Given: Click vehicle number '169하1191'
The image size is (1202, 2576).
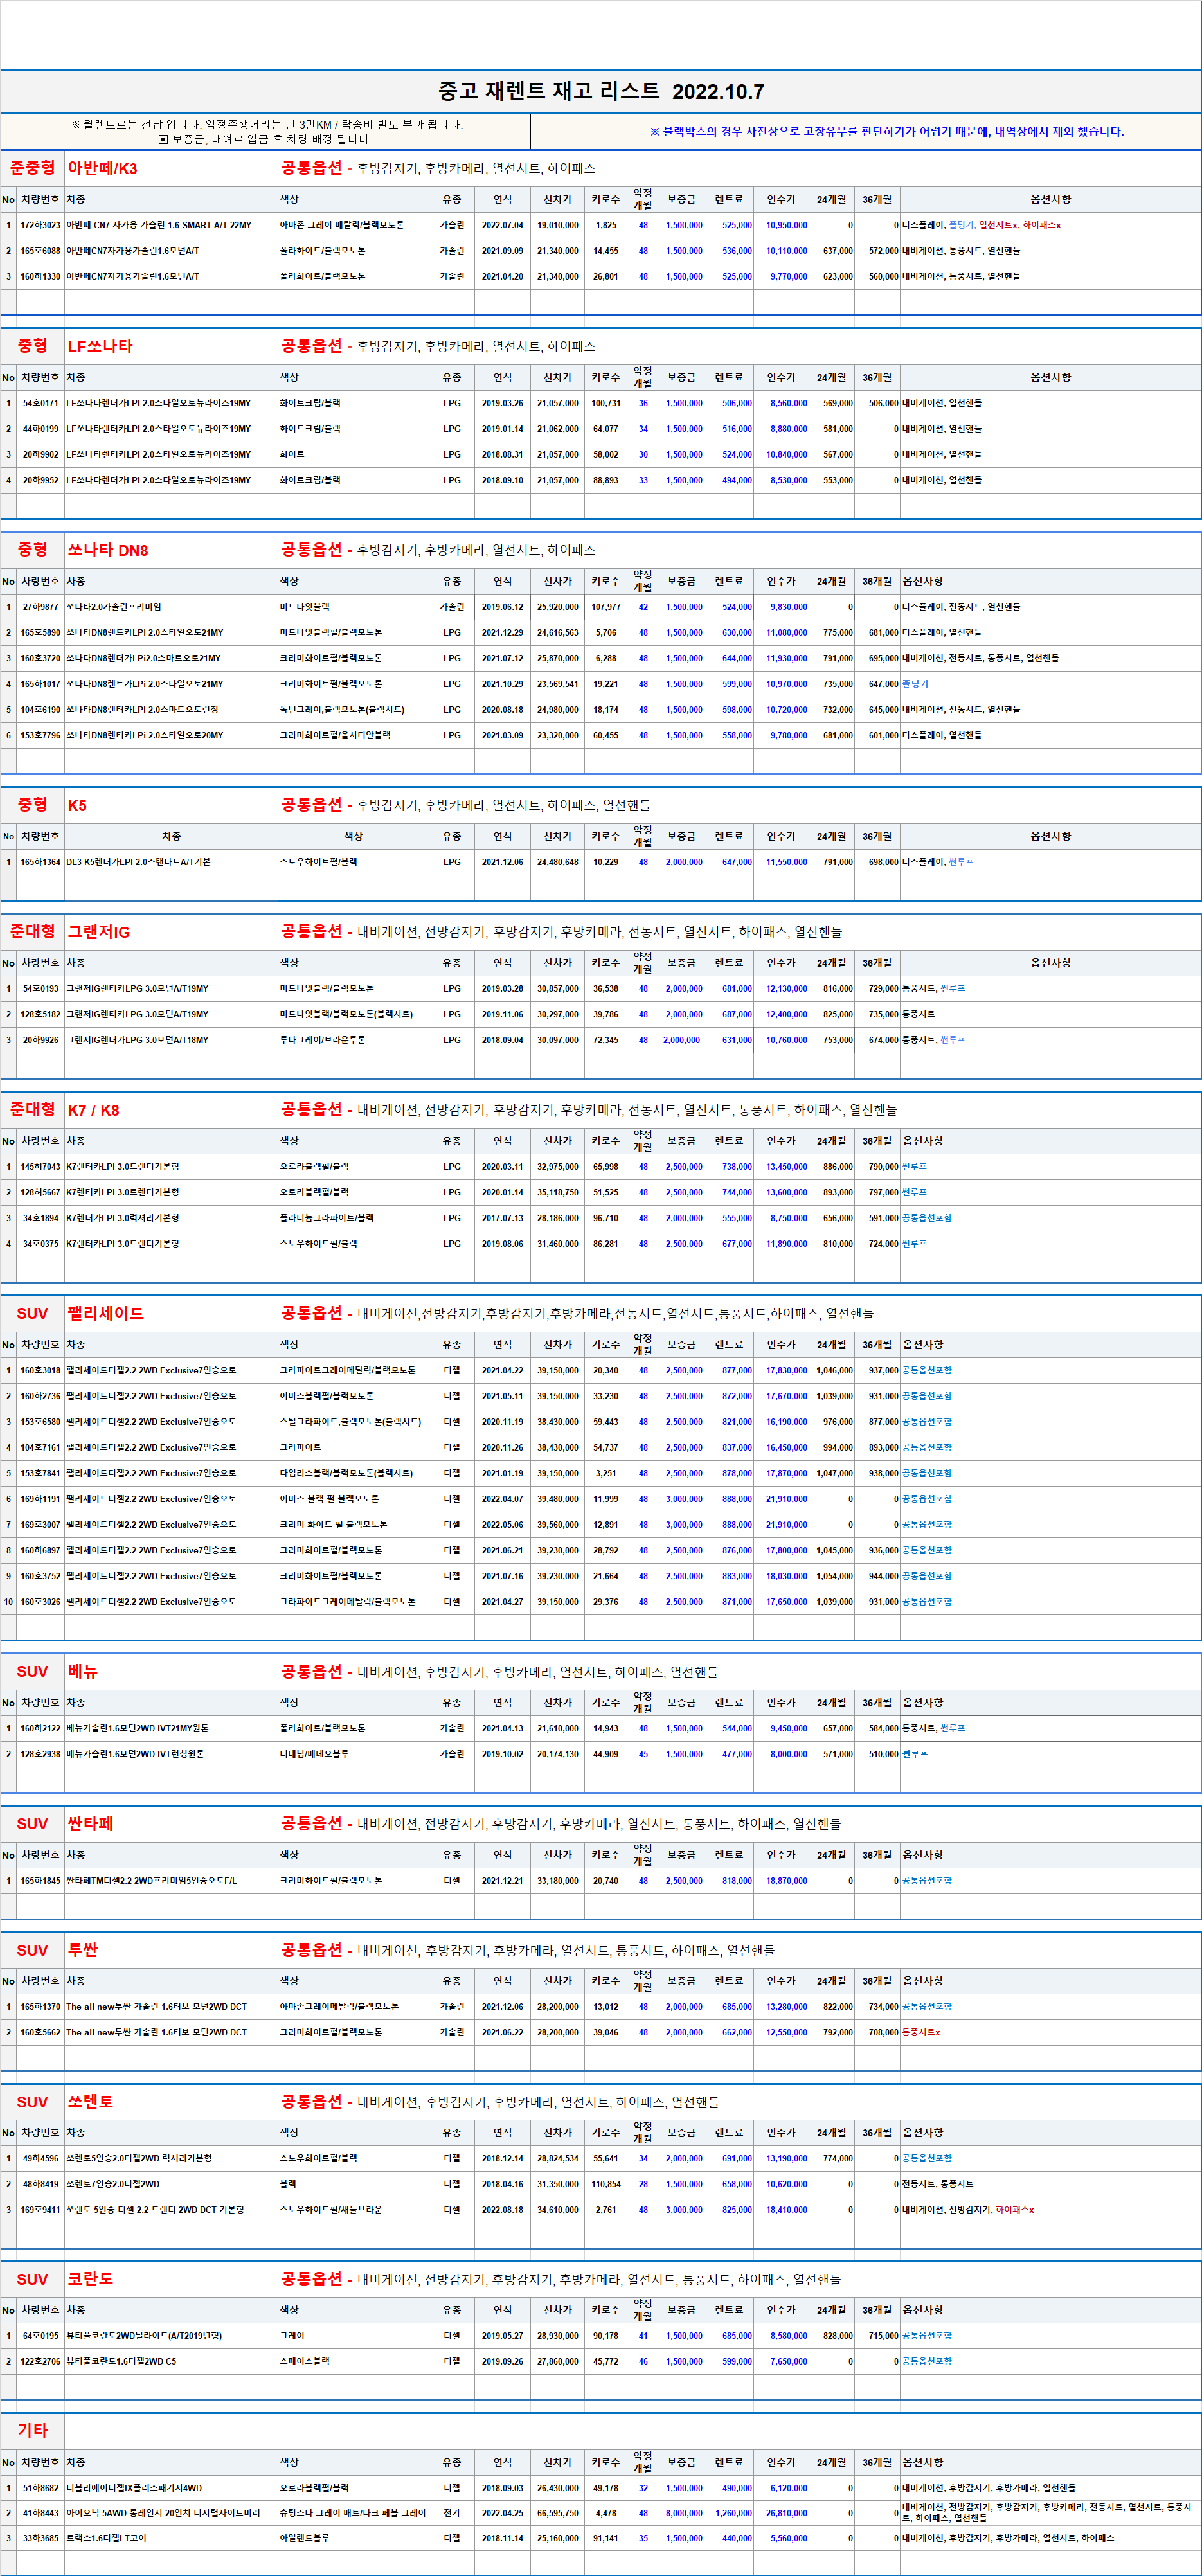Looking at the screenshot, I should click(40, 1499).
